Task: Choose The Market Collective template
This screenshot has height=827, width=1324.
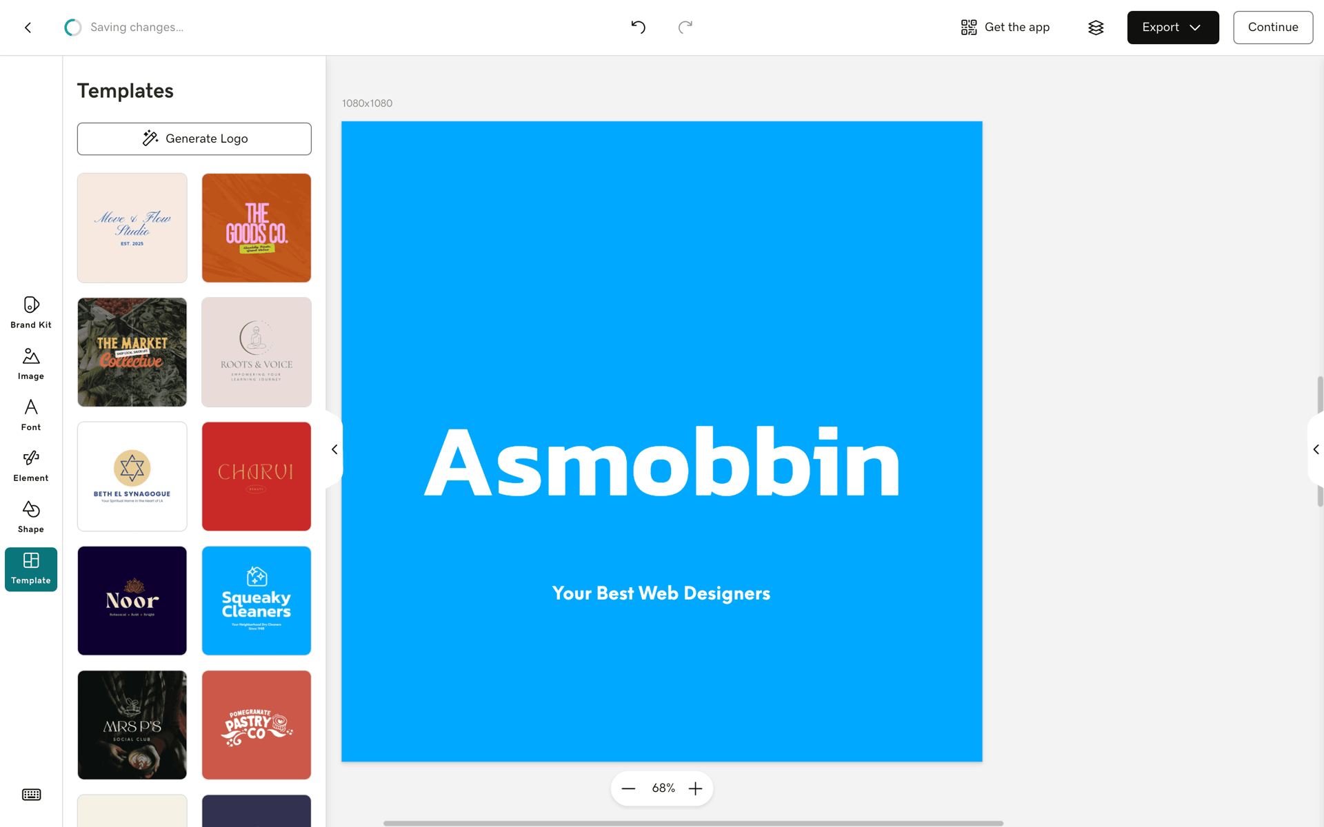Action: (x=132, y=352)
